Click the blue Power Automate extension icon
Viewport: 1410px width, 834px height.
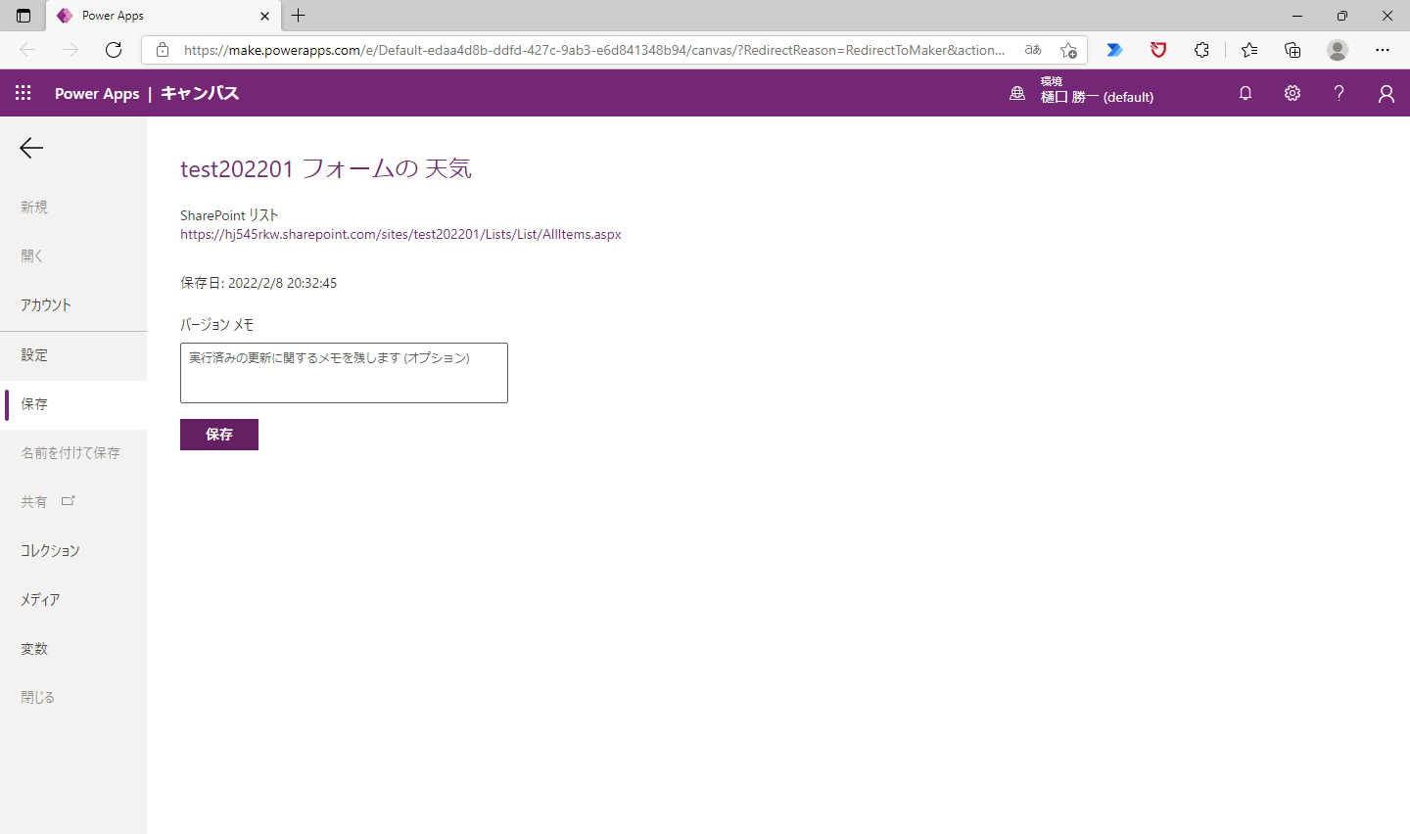click(1114, 50)
